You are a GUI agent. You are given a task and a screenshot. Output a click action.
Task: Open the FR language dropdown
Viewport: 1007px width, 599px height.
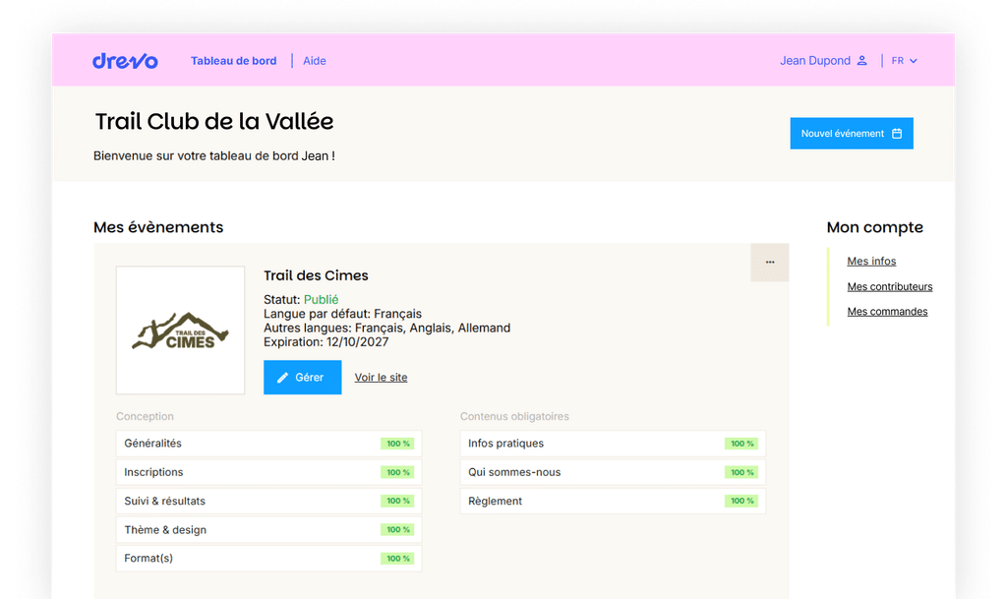coord(905,60)
